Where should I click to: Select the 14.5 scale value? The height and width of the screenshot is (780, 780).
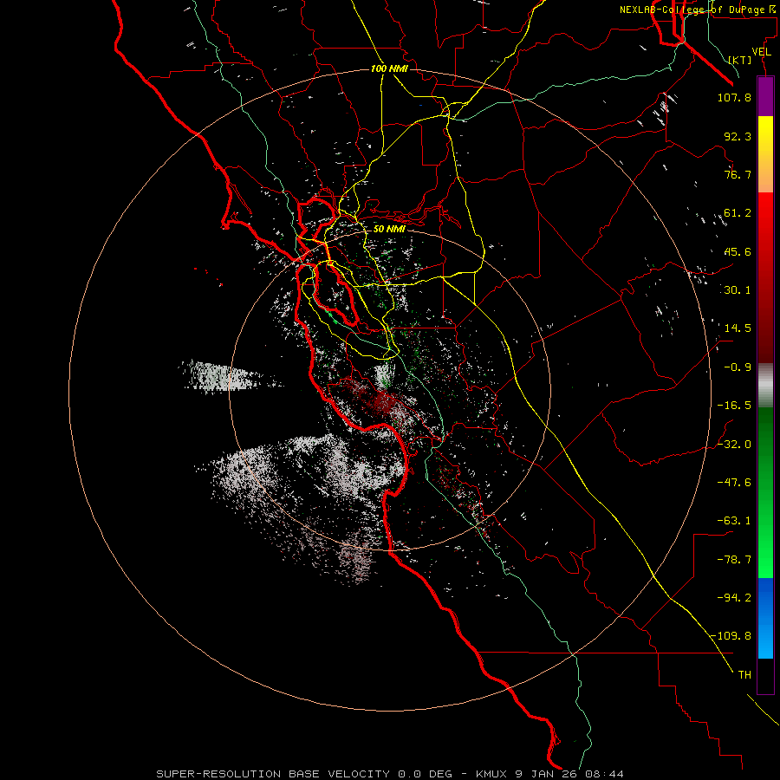click(738, 328)
